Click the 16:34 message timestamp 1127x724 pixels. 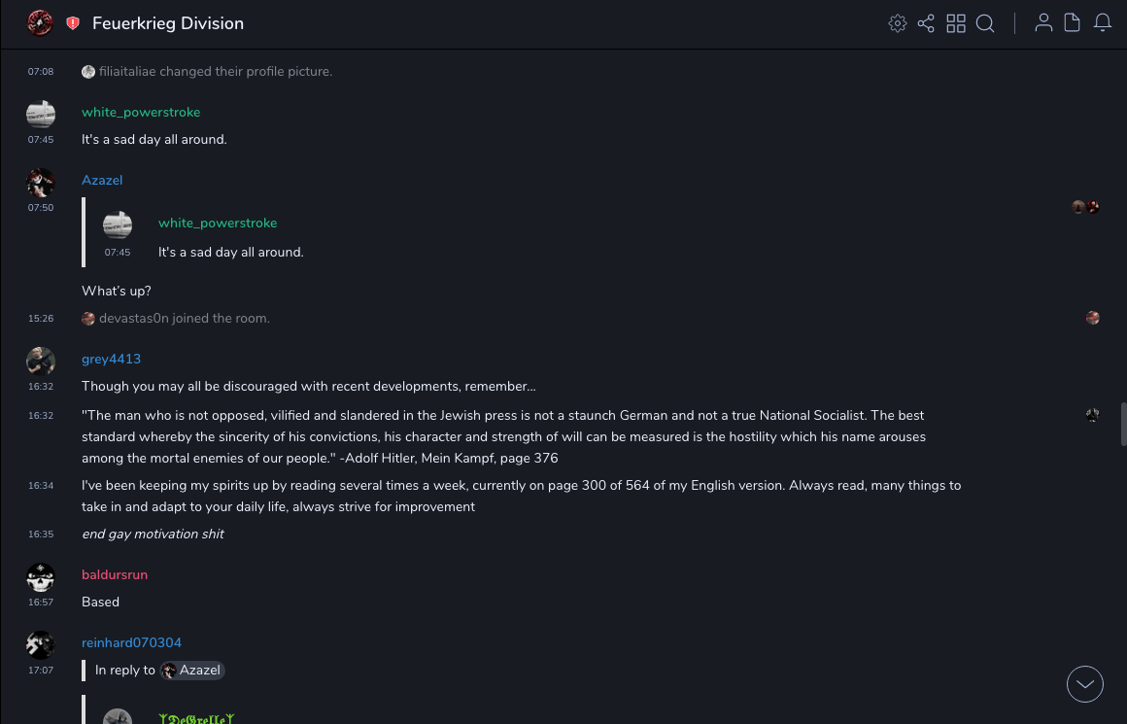(x=41, y=486)
